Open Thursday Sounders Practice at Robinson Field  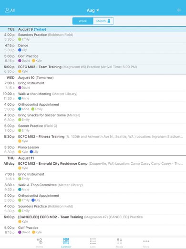(x=93, y=209)
